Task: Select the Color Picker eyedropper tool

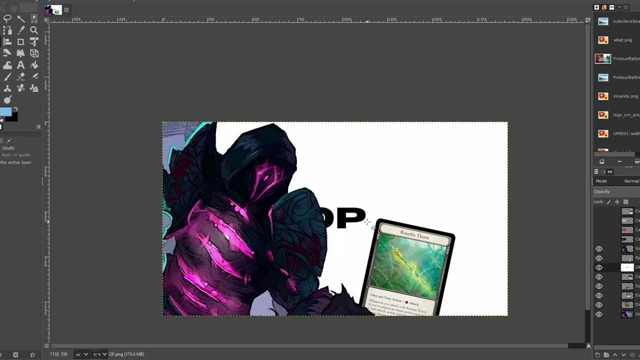Action: point(21,30)
